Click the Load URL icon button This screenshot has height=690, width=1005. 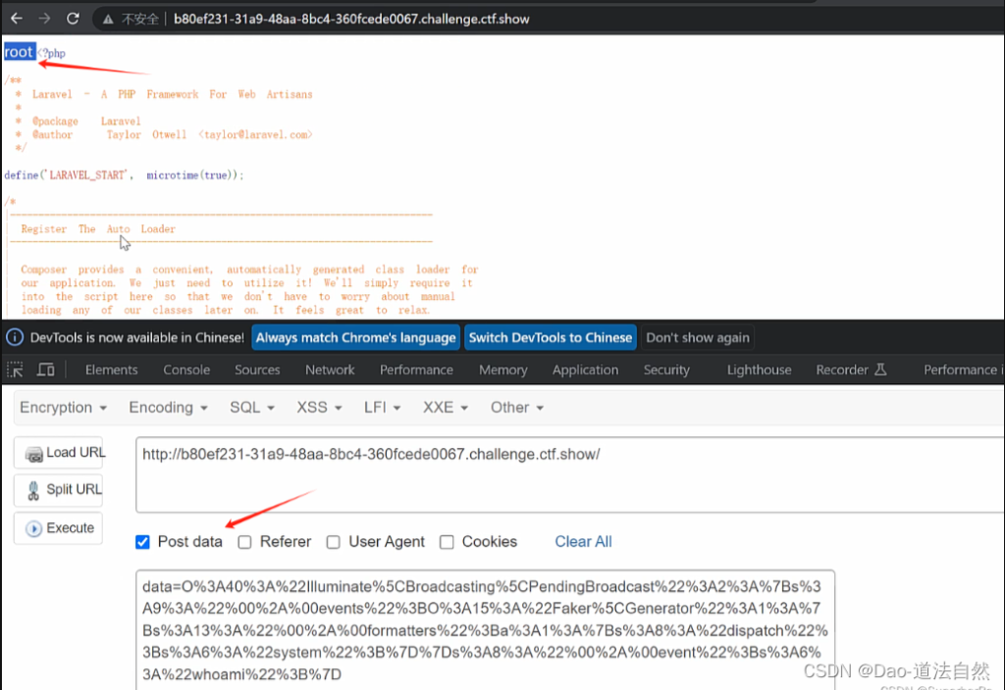click(58, 453)
